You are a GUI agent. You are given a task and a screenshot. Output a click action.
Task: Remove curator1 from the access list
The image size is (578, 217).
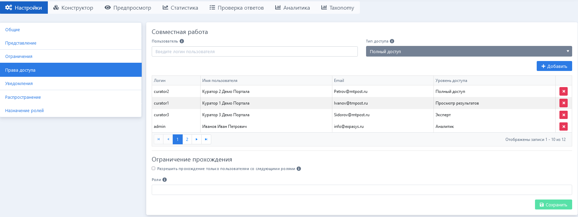pos(563,103)
